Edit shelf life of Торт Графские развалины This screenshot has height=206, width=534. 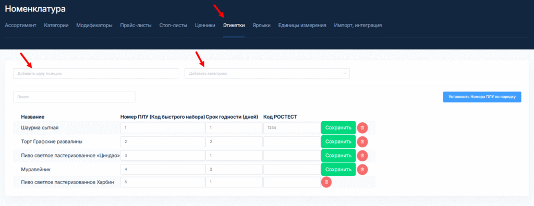[234, 141]
